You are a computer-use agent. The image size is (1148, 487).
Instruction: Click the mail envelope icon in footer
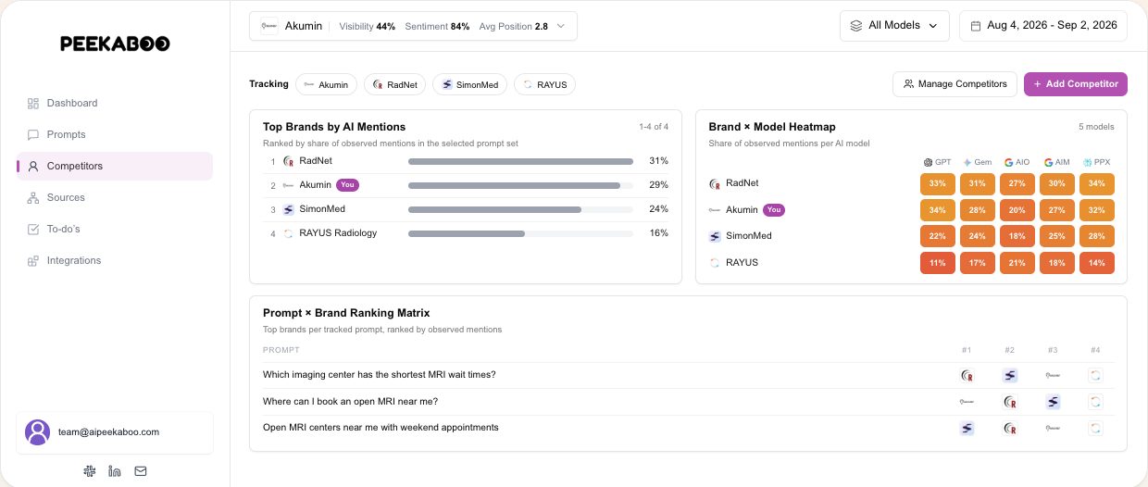click(141, 471)
